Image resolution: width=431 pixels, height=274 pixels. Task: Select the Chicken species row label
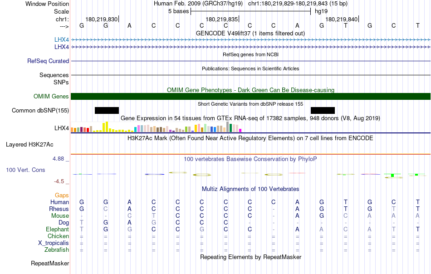[58, 236]
